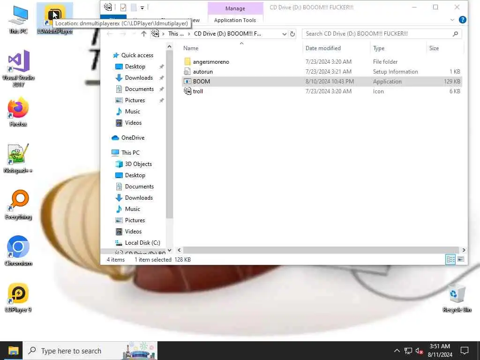
Task: Click the horizontal scrollbar left arrow
Action: point(179,250)
